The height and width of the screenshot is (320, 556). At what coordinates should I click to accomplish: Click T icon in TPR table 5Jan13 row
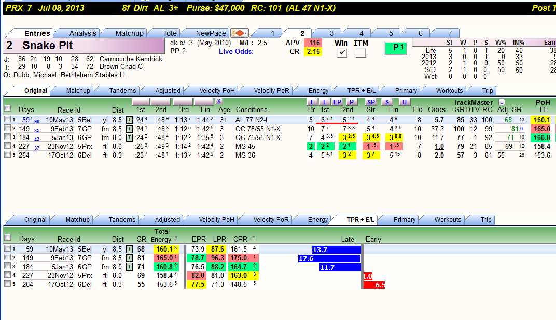130,267
